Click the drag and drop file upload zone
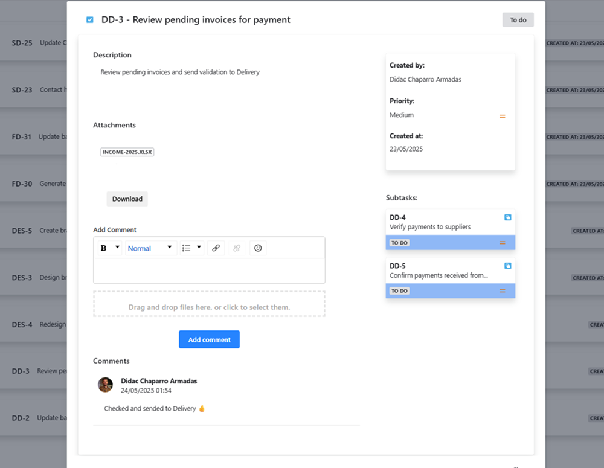The width and height of the screenshot is (604, 468). click(x=209, y=304)
